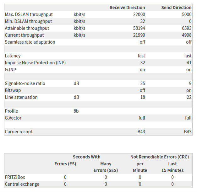197x192 pixels.
Task: Click the "Min. DSLAM throughput" label
Action: point(28,21)
